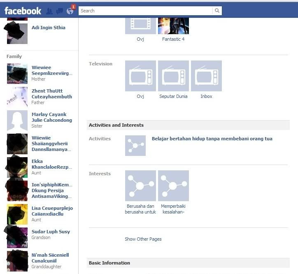Click the Grandson relationship label
The image size is (298, 274).
[41, 237]
